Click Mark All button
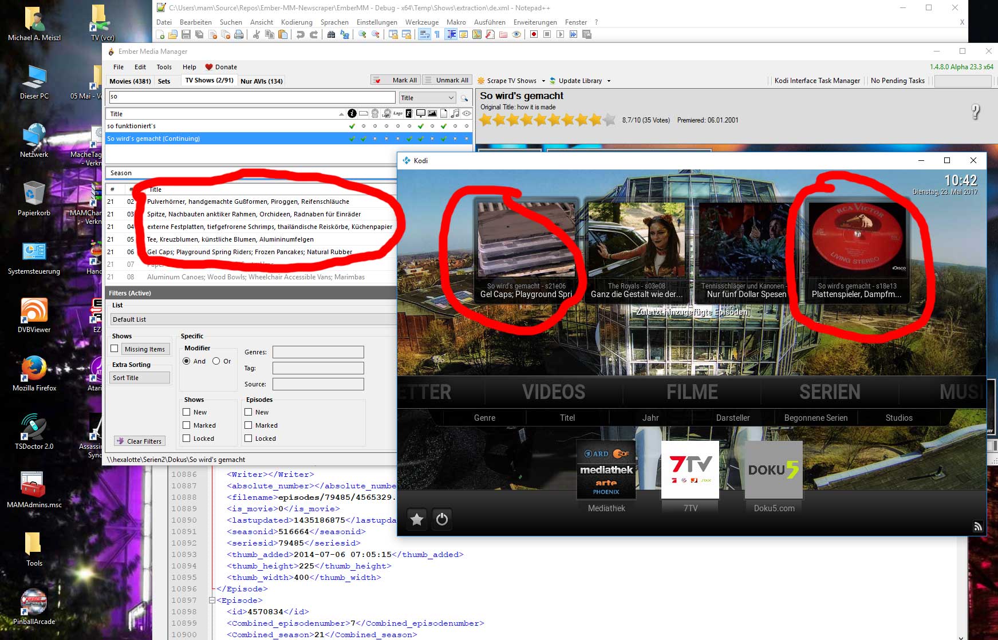 pos(396,80)
